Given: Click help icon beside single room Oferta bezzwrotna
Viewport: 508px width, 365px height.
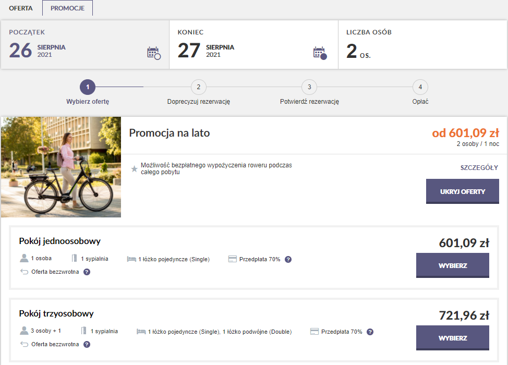Looking at the screenshot, I should (87, 272).
